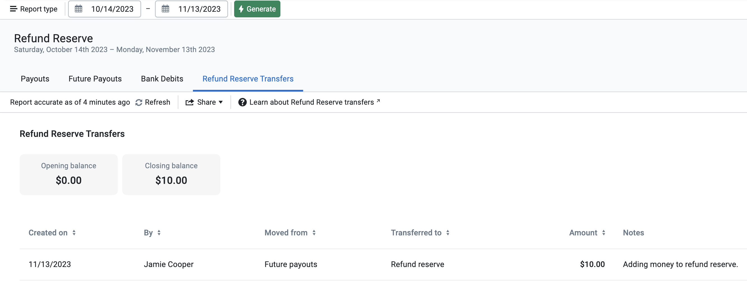Refresh the report
This screenshot has width=747, height=281.
[153, 102]
